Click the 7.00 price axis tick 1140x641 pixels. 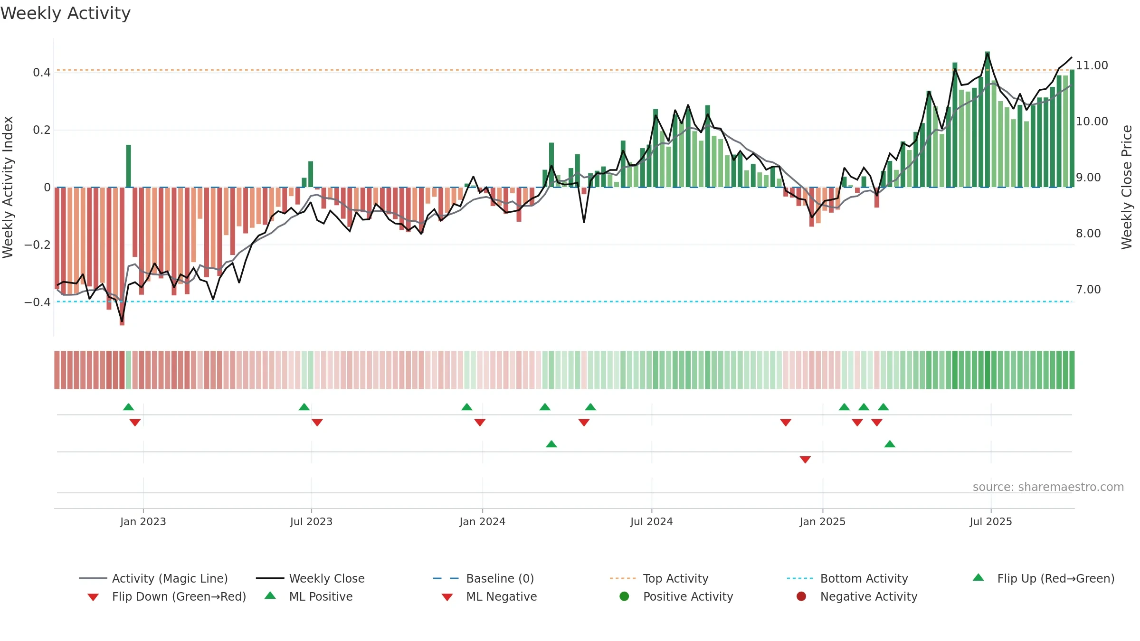(x=1088, y=289)
